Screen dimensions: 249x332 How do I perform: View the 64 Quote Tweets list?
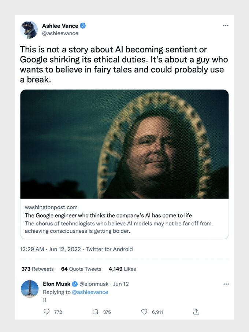point(81,269)
